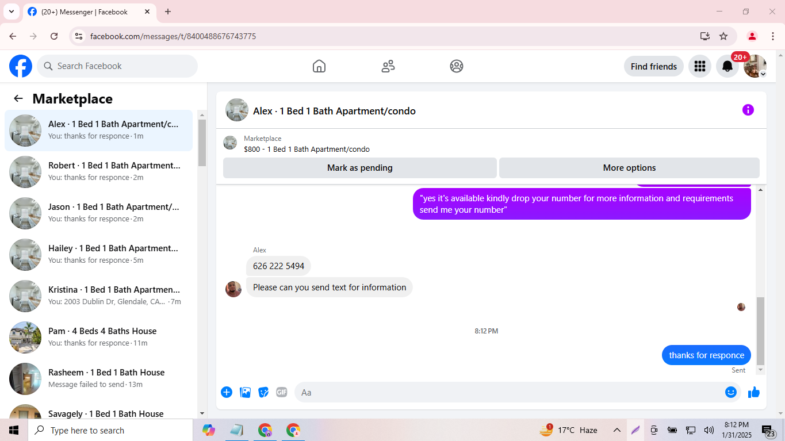The height and width of the screenshot is (441, 785).
Task: Click the Marketplace back arrow
Action: (18, 98)
